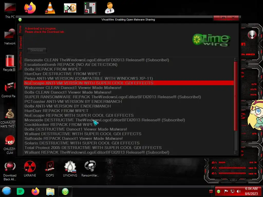The image size is (263, 197).
Task: Open the RansomWar... skull icon
Action: coord(90,169)
